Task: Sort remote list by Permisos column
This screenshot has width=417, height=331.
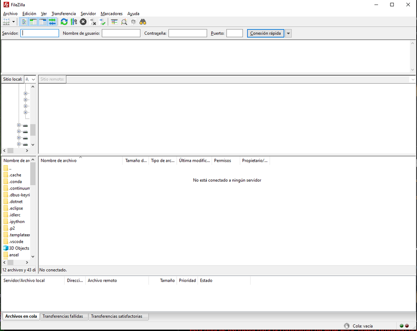Action: pos(226,161)
